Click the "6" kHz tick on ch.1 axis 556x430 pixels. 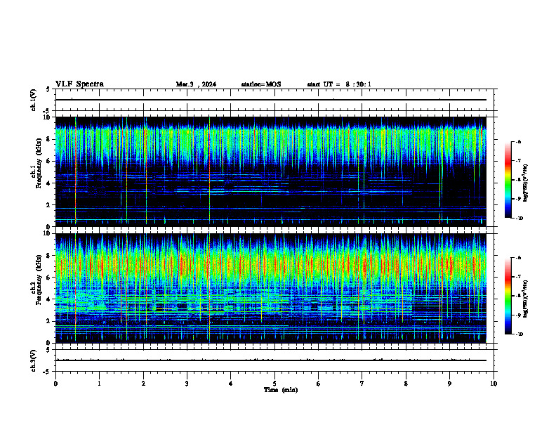click(49, 161)
